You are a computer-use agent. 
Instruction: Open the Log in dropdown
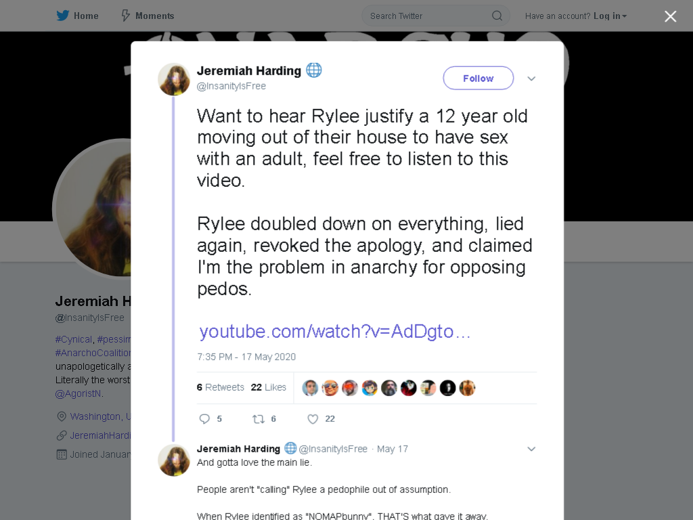pyautogui.click(x=610, y=16)
